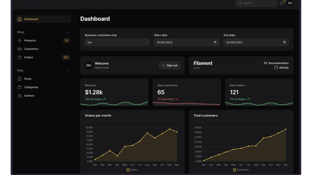Open the End date calendar picker icon
Image resolution: width=312 pixels, height=175 pixels.
tap(284, 42)
